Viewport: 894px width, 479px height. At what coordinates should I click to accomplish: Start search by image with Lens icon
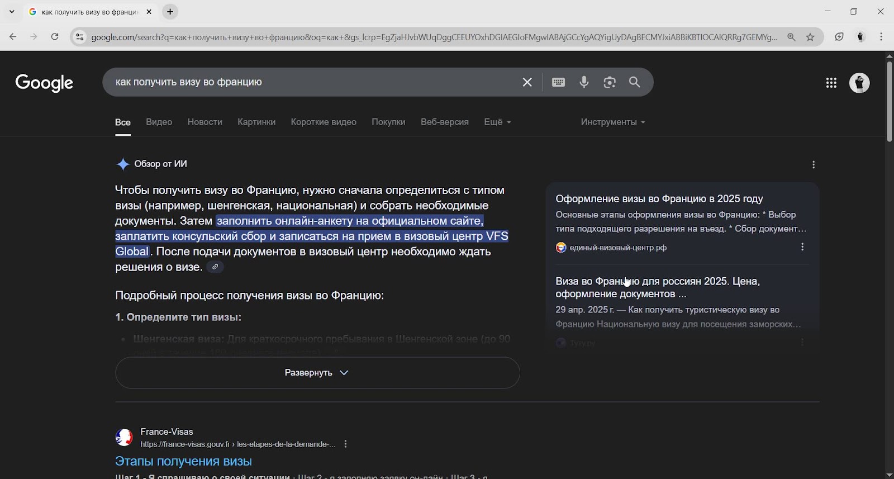click(610, 82)
